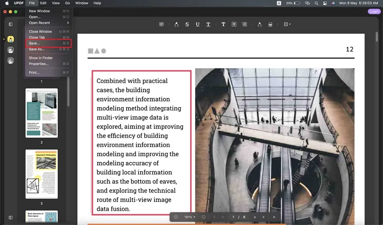The width and height of the screenshot is (383, 225).
Task: Select the strikethrough text tool
Action: pos(187,24)
